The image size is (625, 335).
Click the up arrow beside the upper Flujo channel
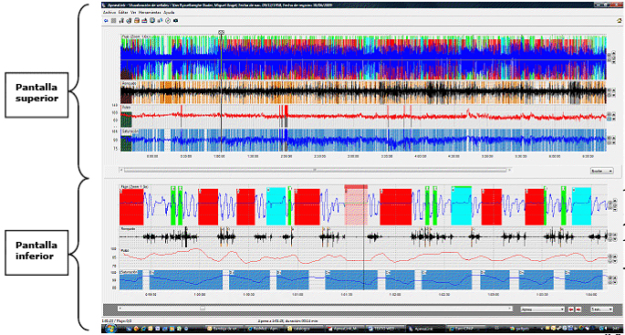tap(614, 53)
